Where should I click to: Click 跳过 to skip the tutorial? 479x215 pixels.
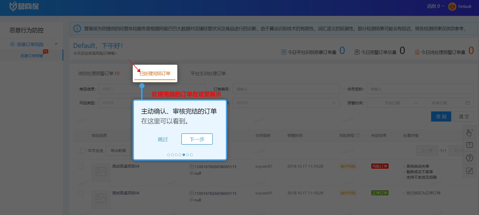click(163, 139)
